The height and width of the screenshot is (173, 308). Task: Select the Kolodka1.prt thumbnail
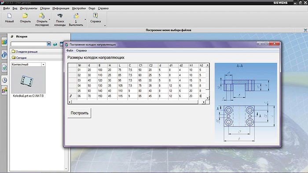tap(28, 80)
